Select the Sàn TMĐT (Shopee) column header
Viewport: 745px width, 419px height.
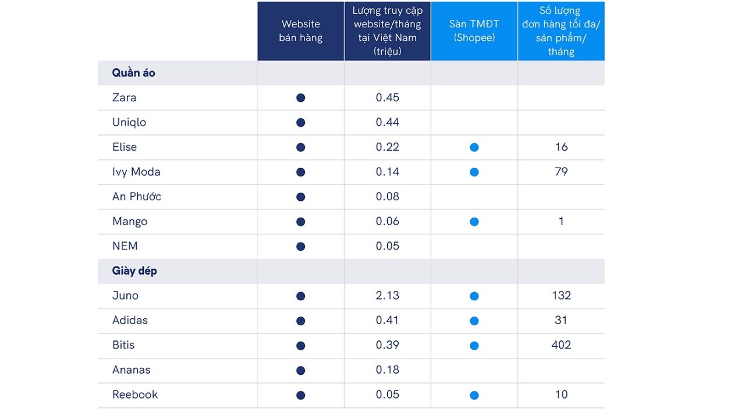tap(474, 31)
